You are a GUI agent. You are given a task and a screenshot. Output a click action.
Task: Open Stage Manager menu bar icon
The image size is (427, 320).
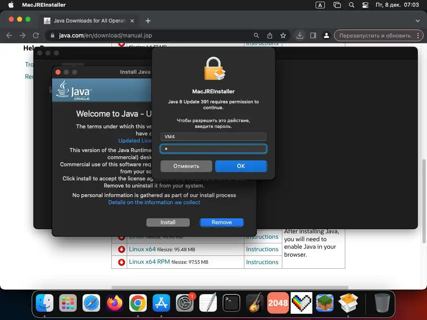(337, 5)
